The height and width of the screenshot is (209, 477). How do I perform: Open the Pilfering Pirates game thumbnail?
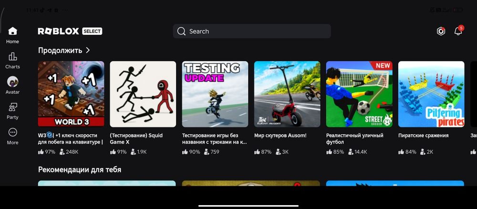[x=431, y=94]
